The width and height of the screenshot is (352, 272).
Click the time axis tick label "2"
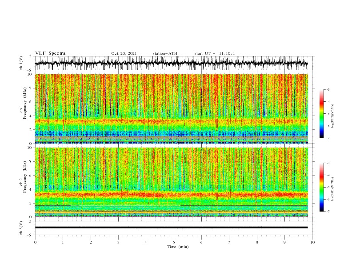point(91,242)
